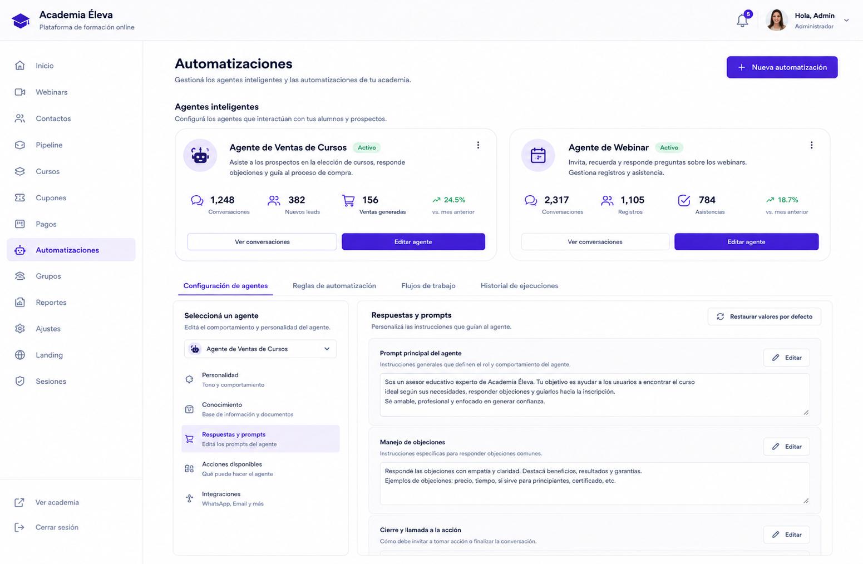Switch to Configuración de agentes tab
The width and height of the screenshot is (863, 564).
tap(225, 286)
